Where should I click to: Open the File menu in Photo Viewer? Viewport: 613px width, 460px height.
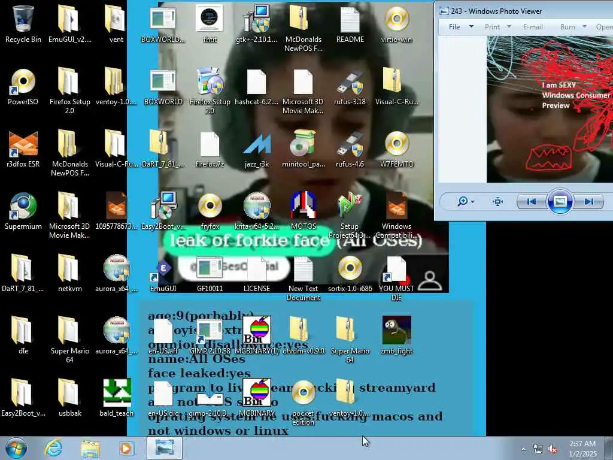coord(454,26)
